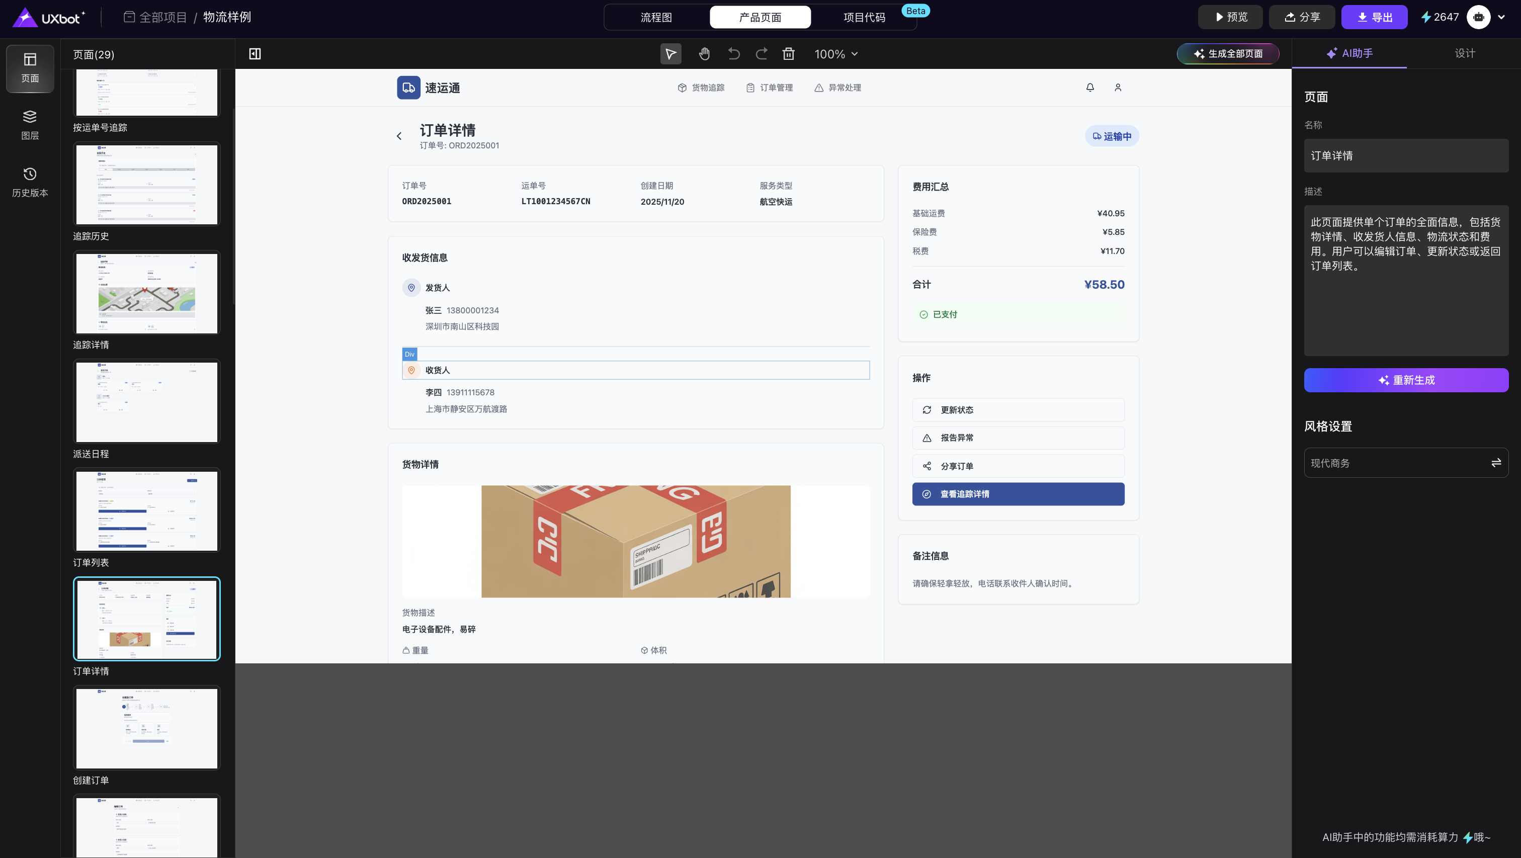Toggle the left panel collapse icon
1521x858 pixels.
coord(255,54)
